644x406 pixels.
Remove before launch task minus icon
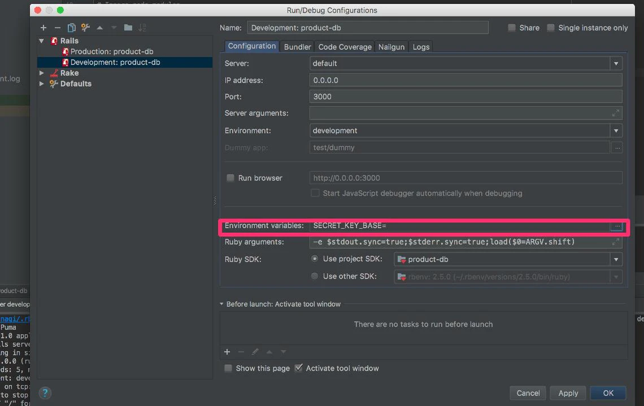tap(241, 352)
